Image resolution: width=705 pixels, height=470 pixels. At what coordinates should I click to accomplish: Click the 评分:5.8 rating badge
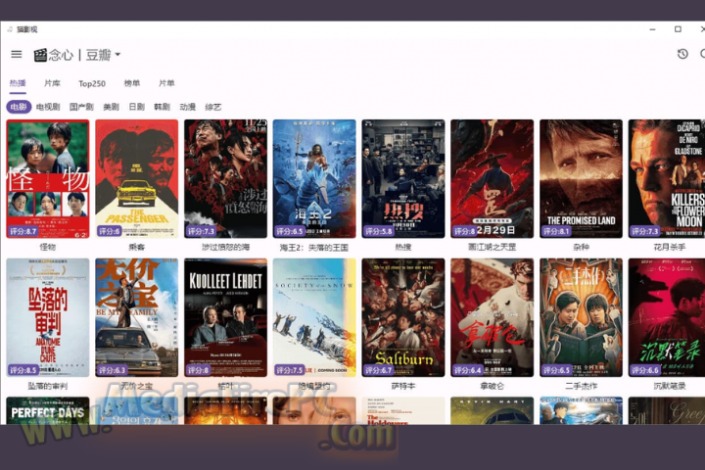(379, 231)
